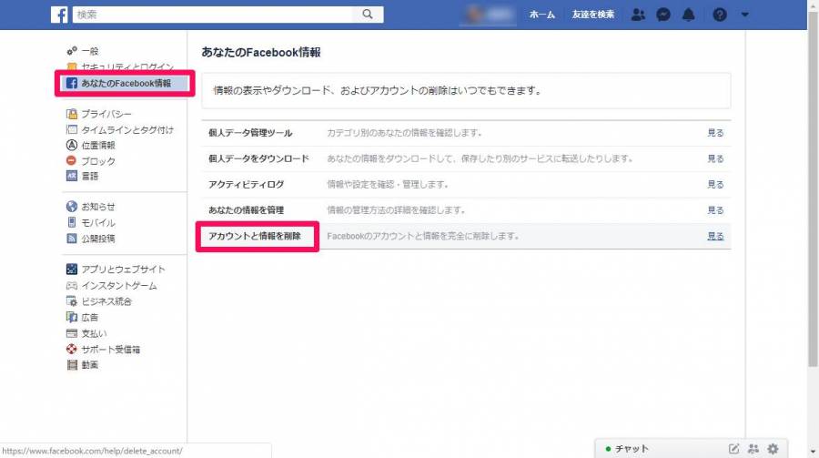819x458 pixels.
Task: Open notifications bell icon
Action: tap(689, 15)
